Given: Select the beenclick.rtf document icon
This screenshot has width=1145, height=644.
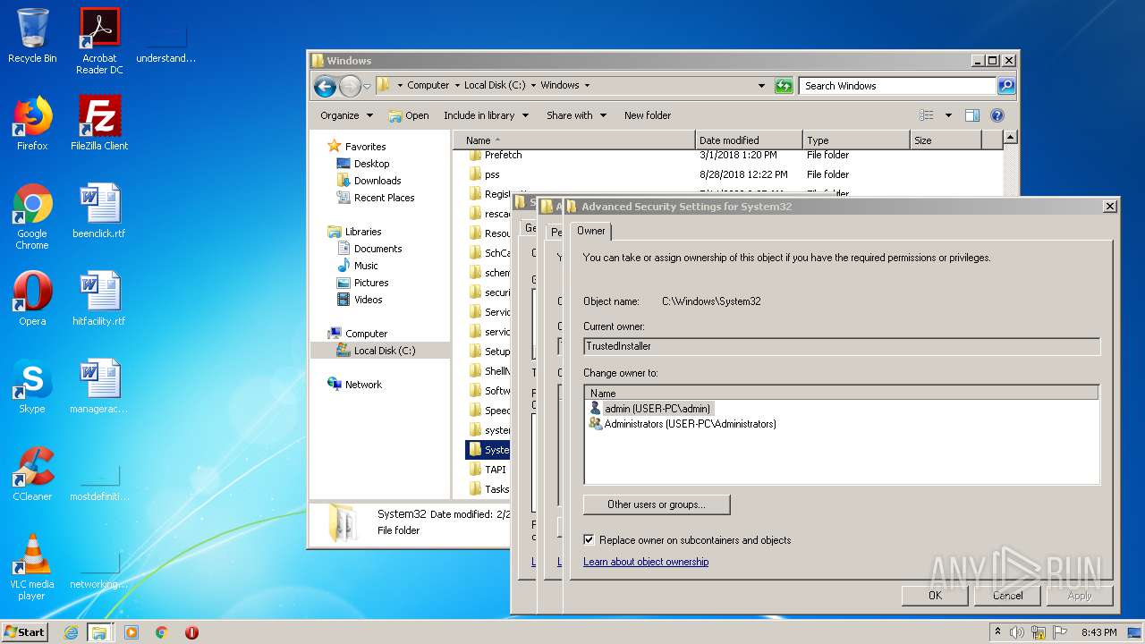Looking at the screenshot, I should point(99,211).
